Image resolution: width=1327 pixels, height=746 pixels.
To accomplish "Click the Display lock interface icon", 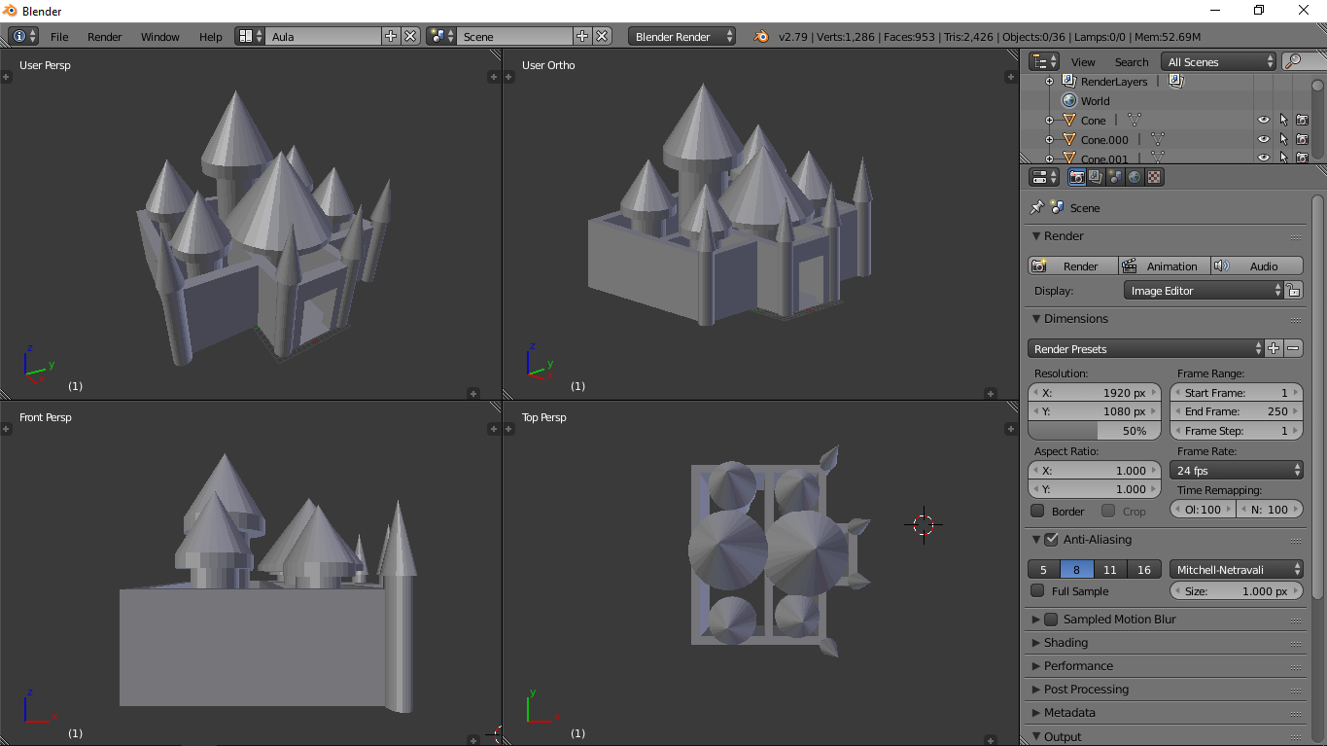I will 1293,291.
